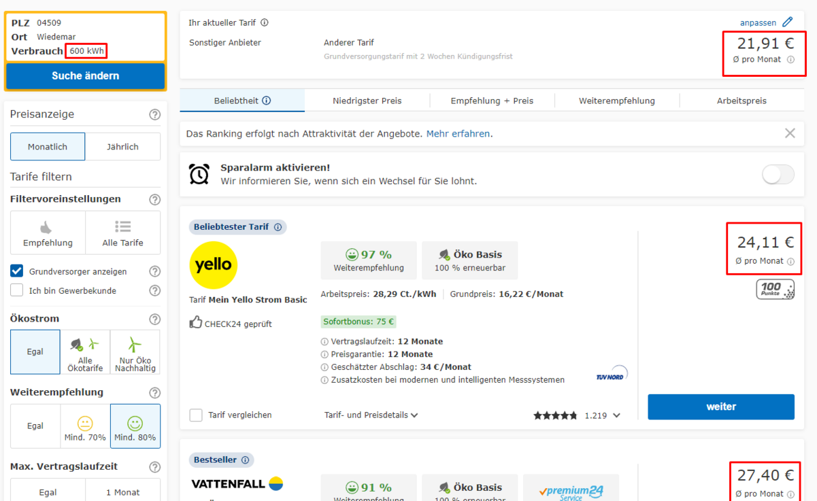This screenshot has width=817, height=501.
Task: Open help icon next to Ökostrom heading
Action: coord(154,319)
